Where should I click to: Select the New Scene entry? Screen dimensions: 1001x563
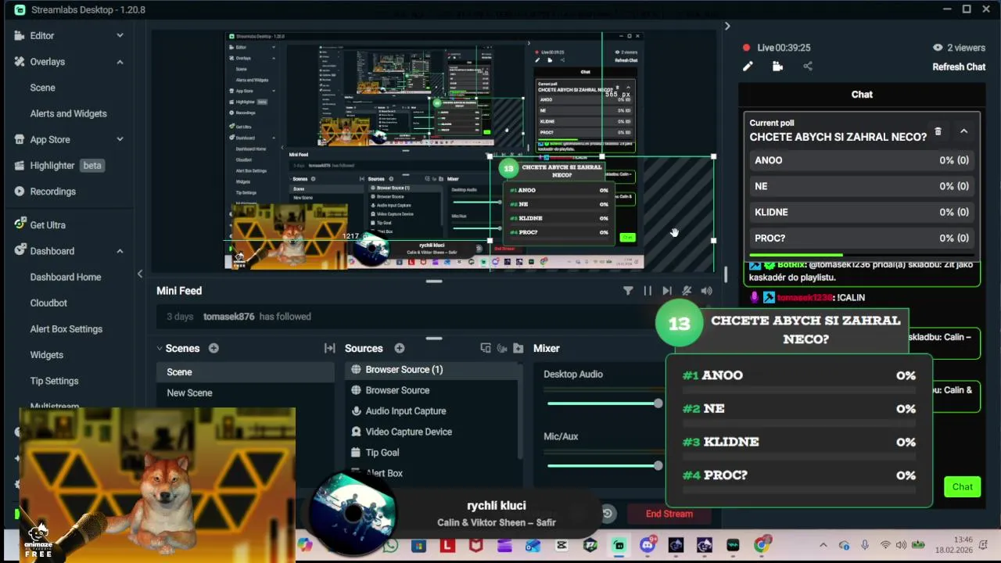point(246,393)
